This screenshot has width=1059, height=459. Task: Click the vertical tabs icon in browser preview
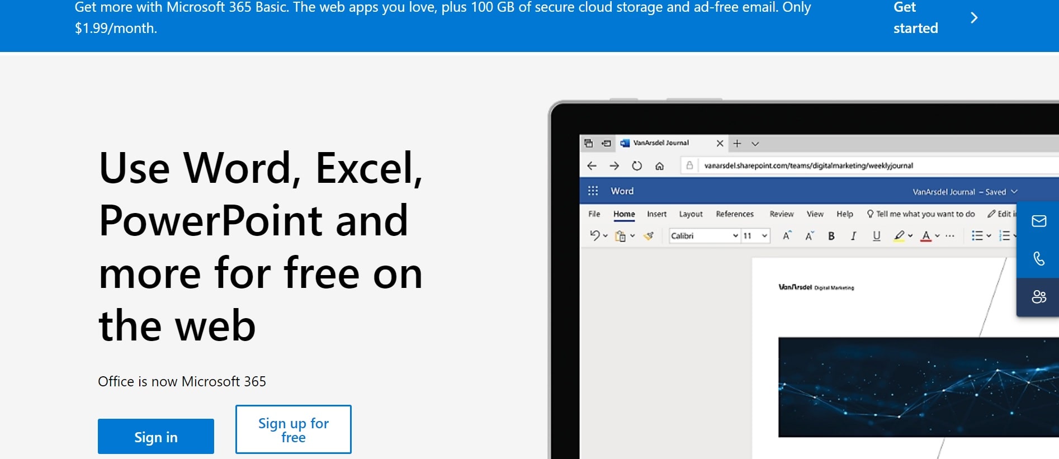coord(606,143)
